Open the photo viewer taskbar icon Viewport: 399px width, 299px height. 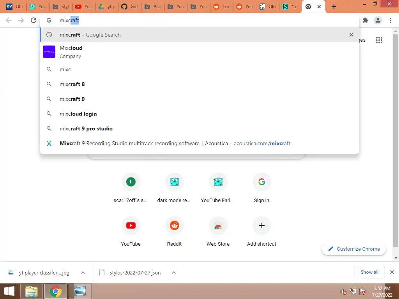pos(80,291)
